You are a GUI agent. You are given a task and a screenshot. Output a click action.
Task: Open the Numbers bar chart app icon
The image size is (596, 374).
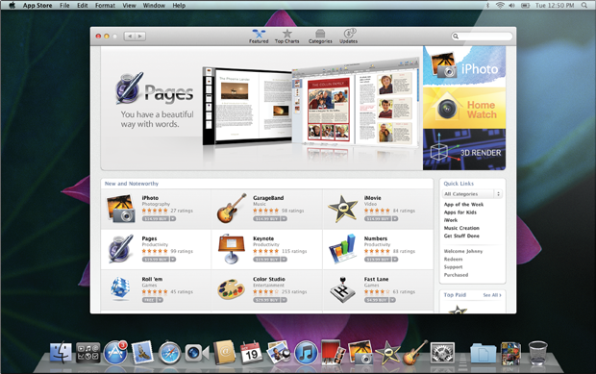click(x=342, y=249)
